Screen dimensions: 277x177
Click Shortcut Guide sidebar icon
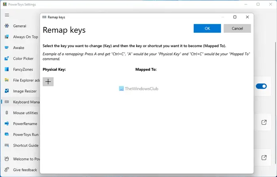click(x=7, y=145)
